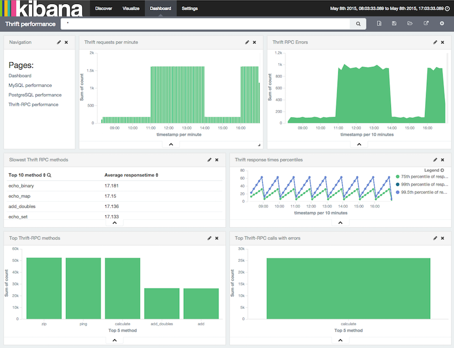Load a saved dashboard
The image size is (454, 348).
(x=409, y=24)
